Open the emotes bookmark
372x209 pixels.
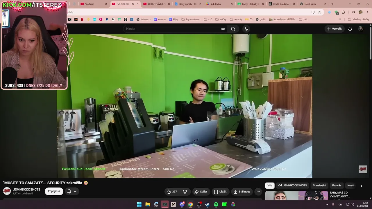(160, 19)
